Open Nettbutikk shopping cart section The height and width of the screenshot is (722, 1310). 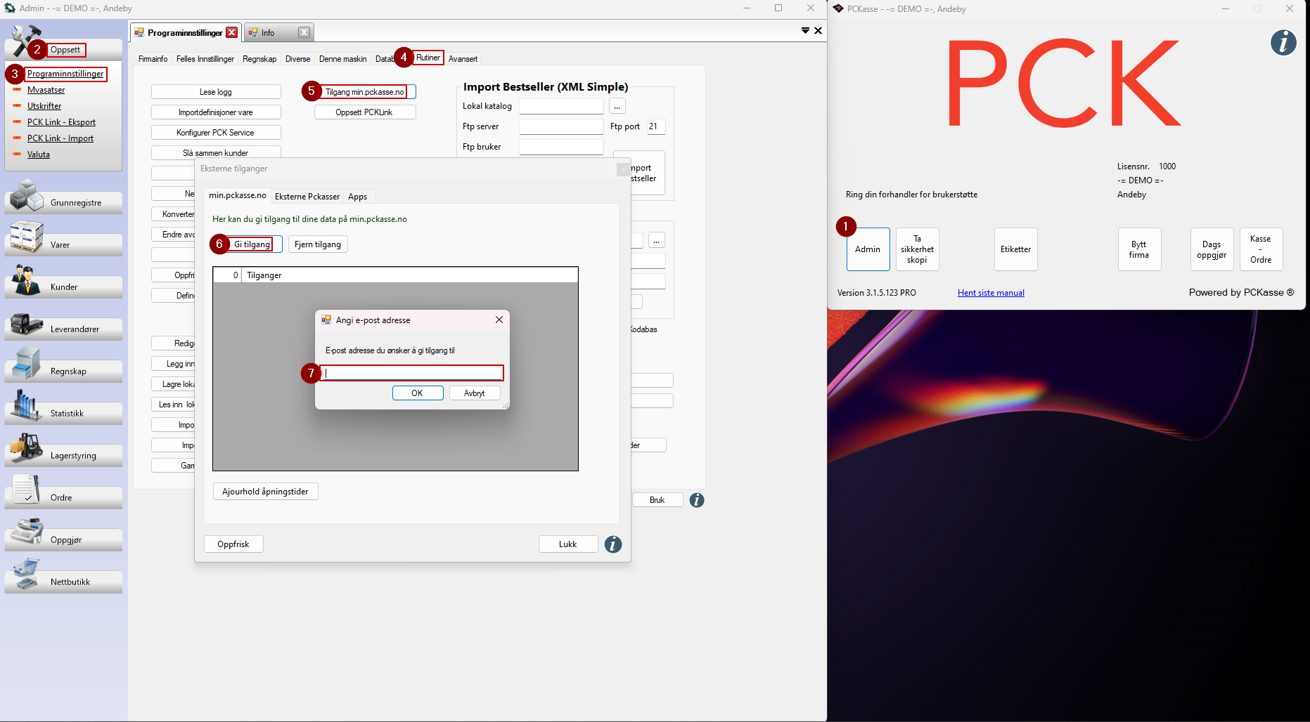(x=28, y=575)
